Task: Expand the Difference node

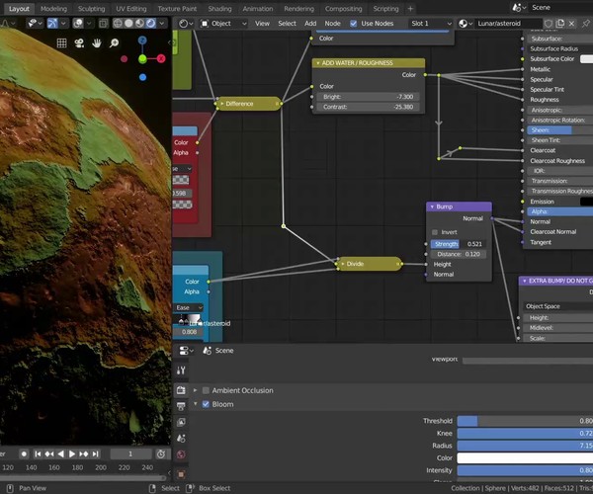Action: pyautogui.click(x=222, y=104)
